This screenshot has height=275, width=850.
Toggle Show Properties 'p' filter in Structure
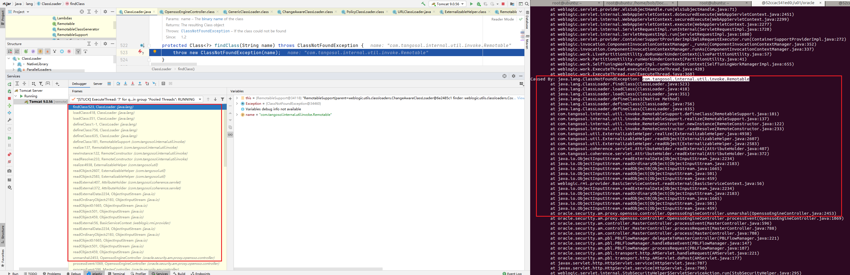[33, 51]
